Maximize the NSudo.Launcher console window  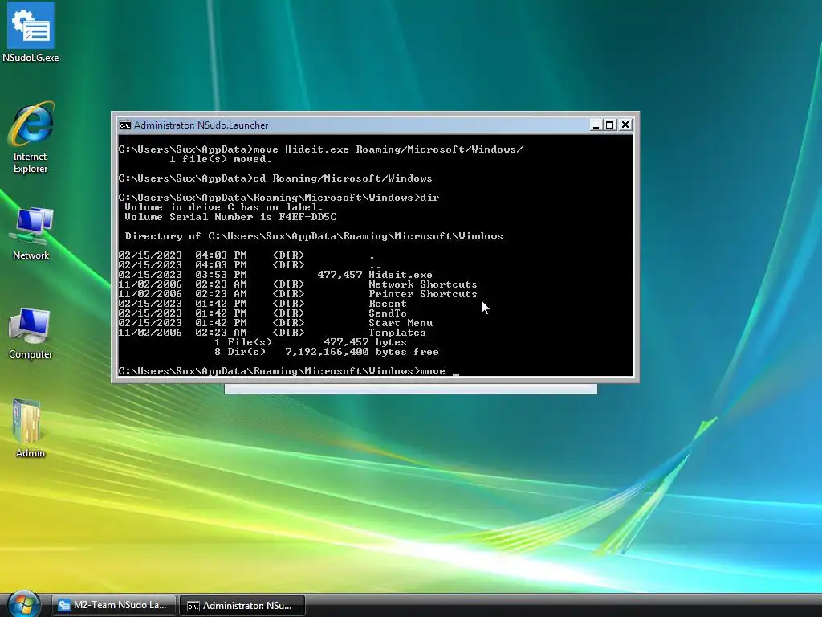pos(610,125)
